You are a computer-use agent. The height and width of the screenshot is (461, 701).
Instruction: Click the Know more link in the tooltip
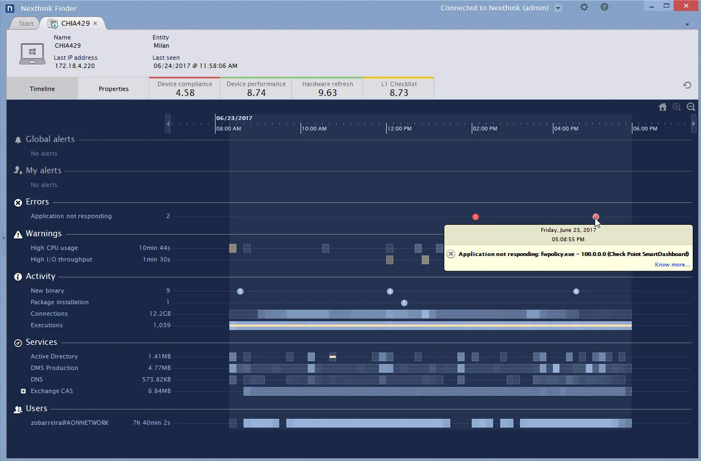[671, 264]
